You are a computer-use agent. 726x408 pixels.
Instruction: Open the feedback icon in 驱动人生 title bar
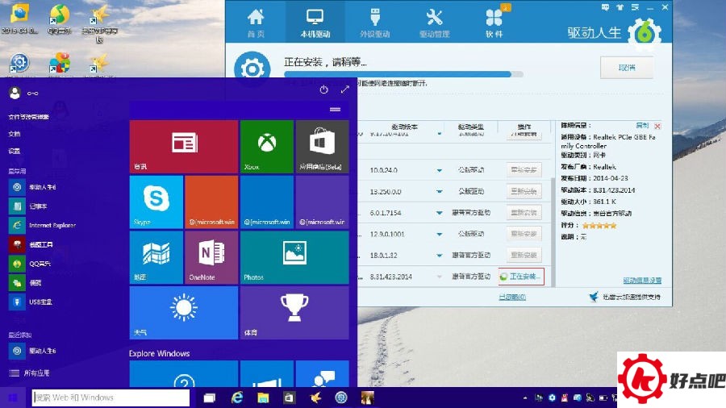pos(605,7)
